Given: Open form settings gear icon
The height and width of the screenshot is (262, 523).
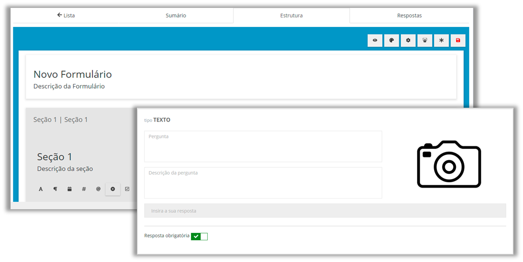Looking at the screenshot, I should tap(408, 40).
